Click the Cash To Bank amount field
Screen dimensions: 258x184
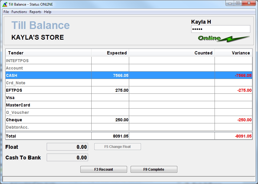[67, 158]
